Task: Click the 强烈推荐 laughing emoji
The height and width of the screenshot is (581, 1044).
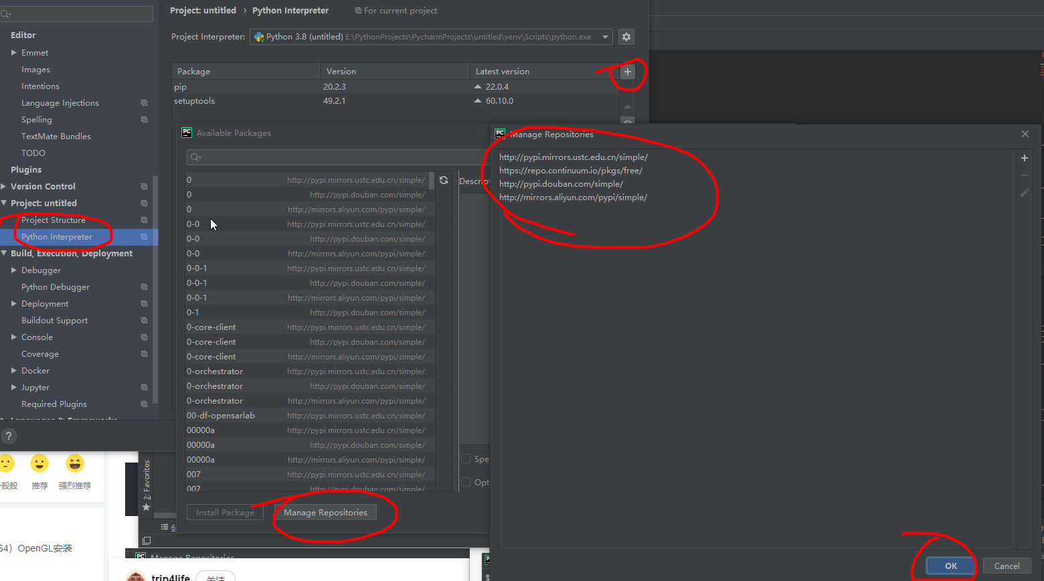Action: tap(75, 463)
